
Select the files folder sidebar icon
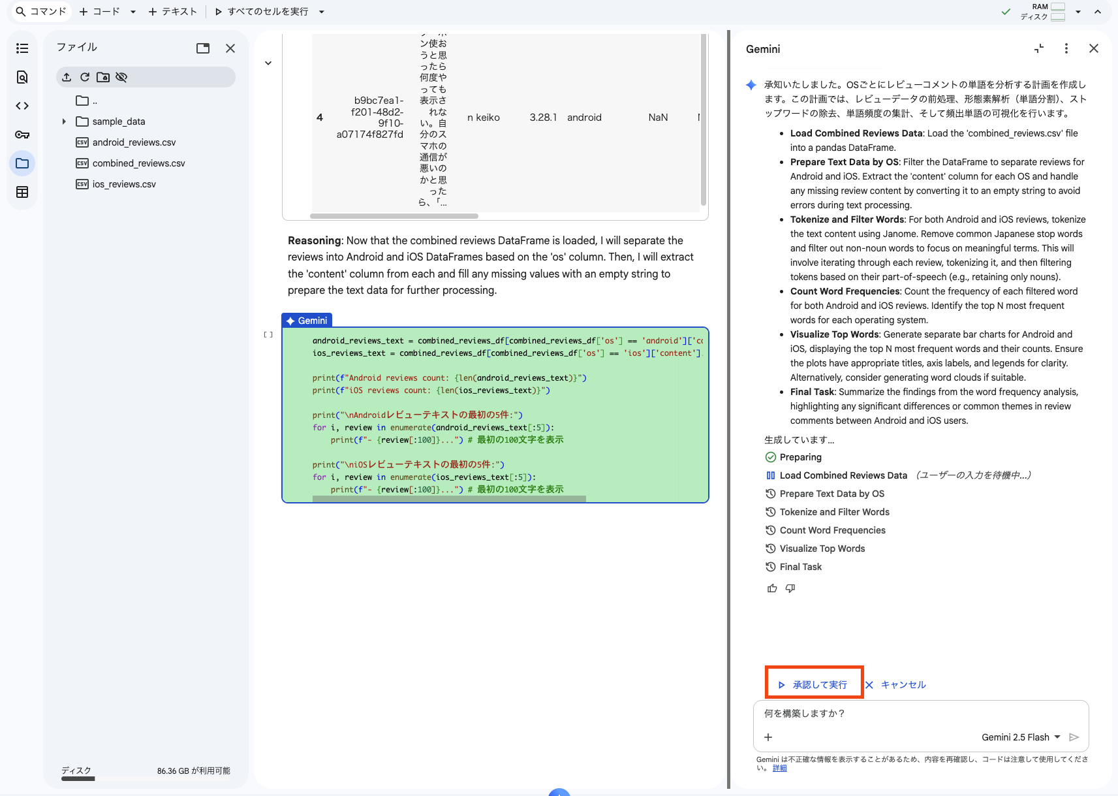click(x=22, y=163)
